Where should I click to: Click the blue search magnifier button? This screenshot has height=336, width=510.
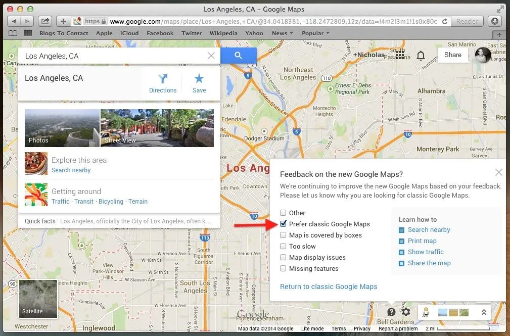tap(239, 56)
